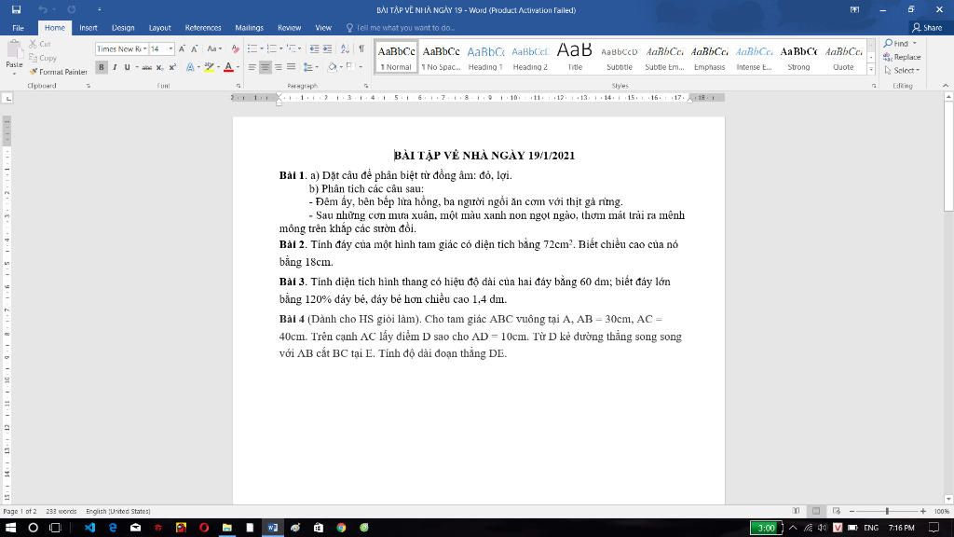Click the Clear All Formatting icon
The width and height of the screenshot is (954, 537).
236,48
